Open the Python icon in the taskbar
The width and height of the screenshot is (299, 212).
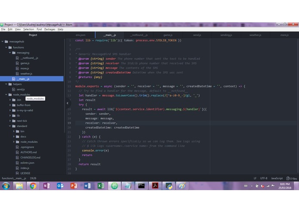pos(169,186)
